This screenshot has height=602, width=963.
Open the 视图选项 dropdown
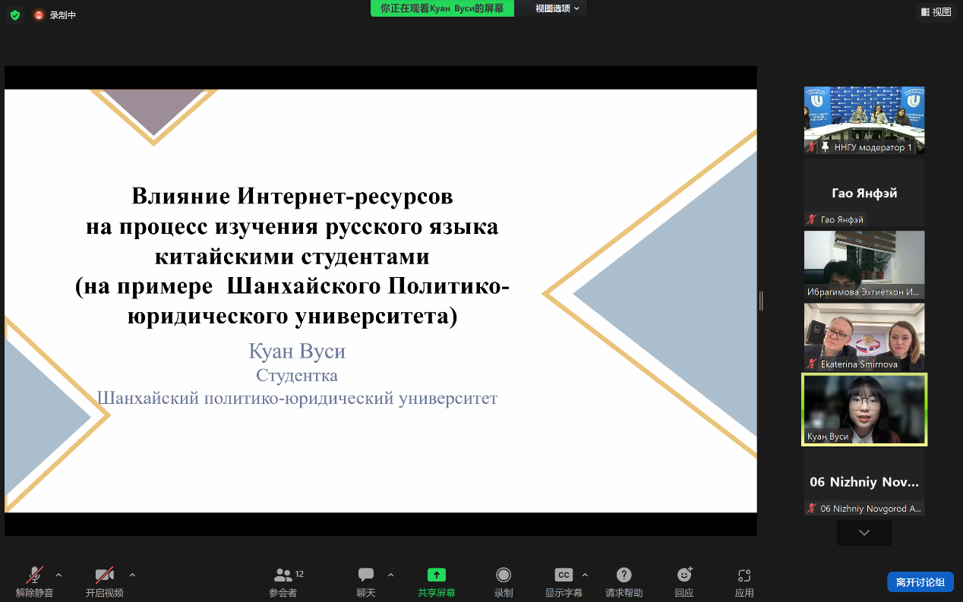(557, 8)
